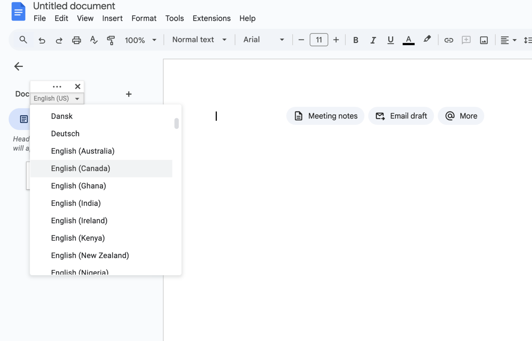Screen dimensions: 532x341
Task: Print the document
Action: pos(76,40)
